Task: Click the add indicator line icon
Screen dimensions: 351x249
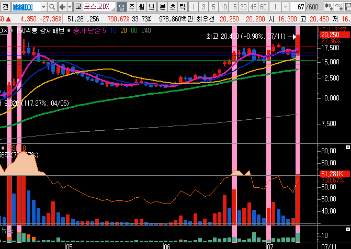Action: click(339, 7)
